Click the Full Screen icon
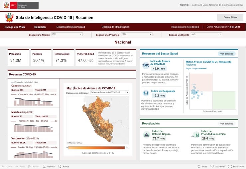The height and width of the screenshot is (169, 246). 230,166
